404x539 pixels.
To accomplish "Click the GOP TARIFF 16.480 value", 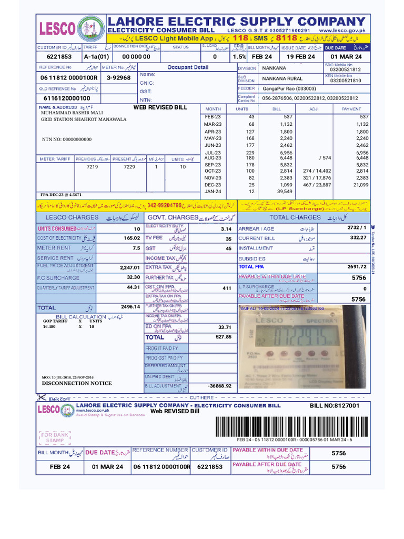I will (49, 326).
